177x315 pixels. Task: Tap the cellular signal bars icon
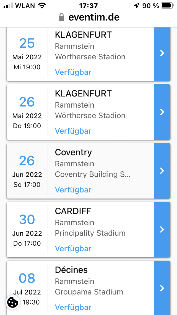click(x=8, y=6)
